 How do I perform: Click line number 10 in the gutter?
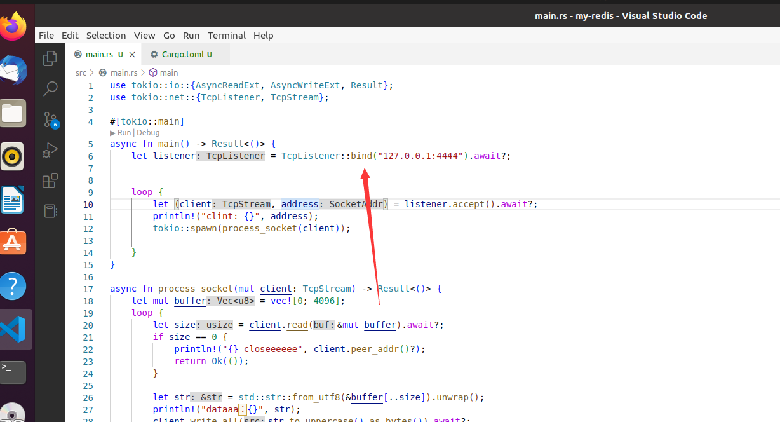click(x=88, y=204)
